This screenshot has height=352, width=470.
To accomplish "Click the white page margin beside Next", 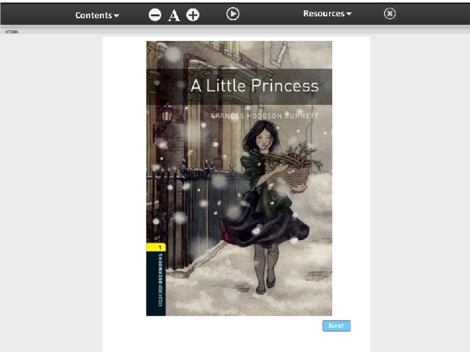I will pos(360,326).
